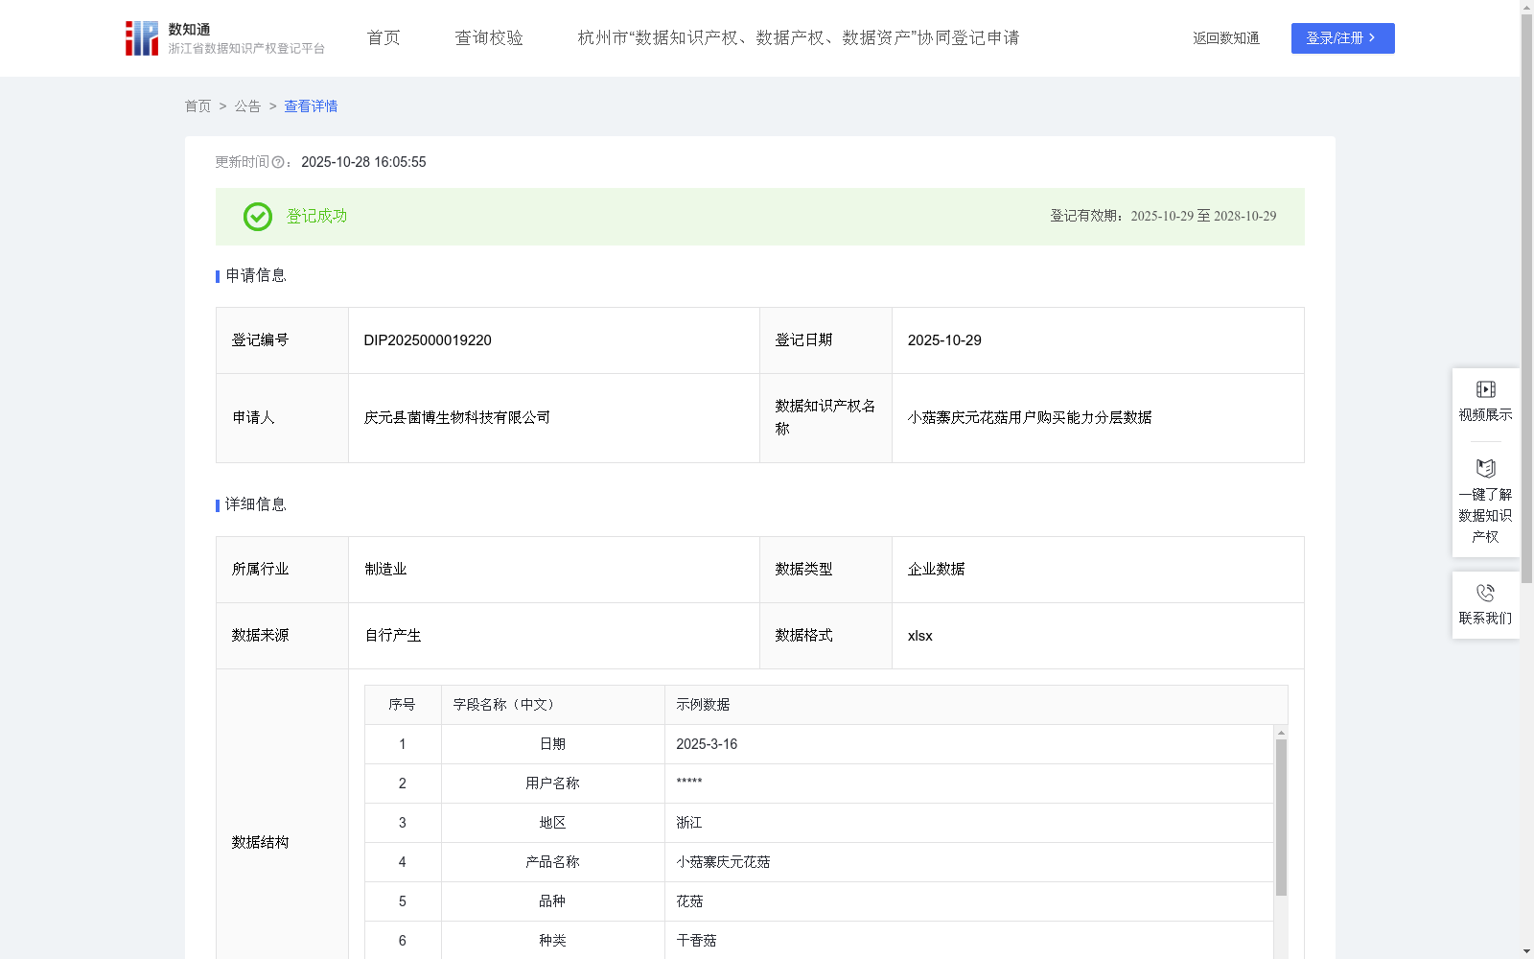
Task: Select the 品种 field row
Action: click(x=819, y=901)
